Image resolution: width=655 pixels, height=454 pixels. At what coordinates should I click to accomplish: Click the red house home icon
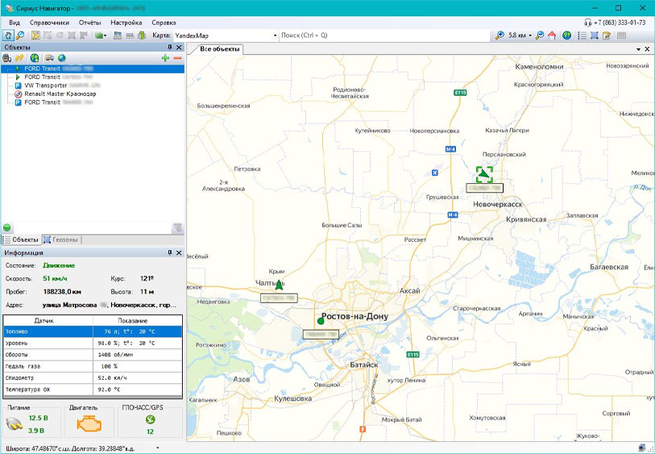[x=551, y=35]
